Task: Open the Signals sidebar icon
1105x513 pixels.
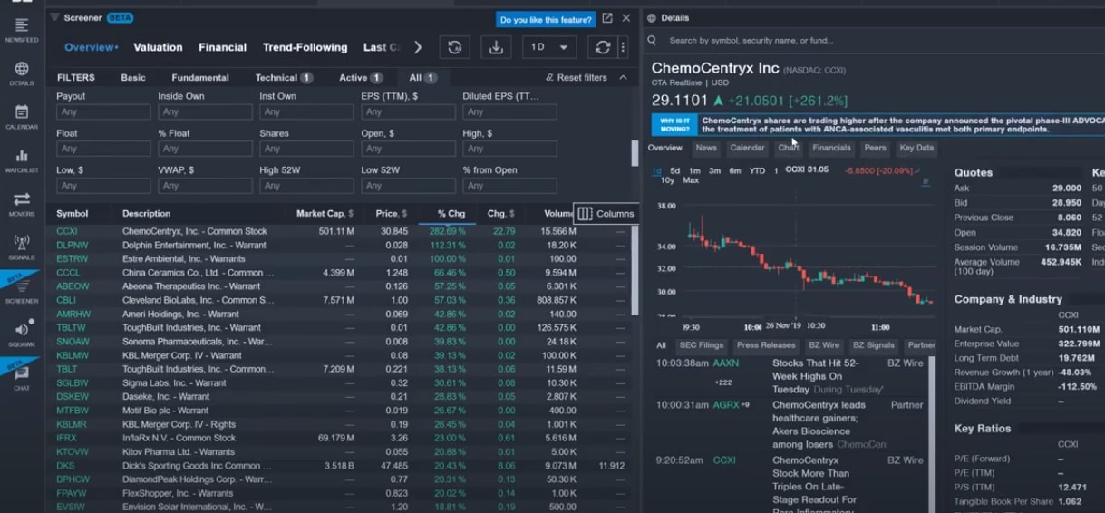Action: 22,246
